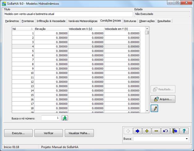
Task: Open help with question mark icon
Action: tap(184, 131)
